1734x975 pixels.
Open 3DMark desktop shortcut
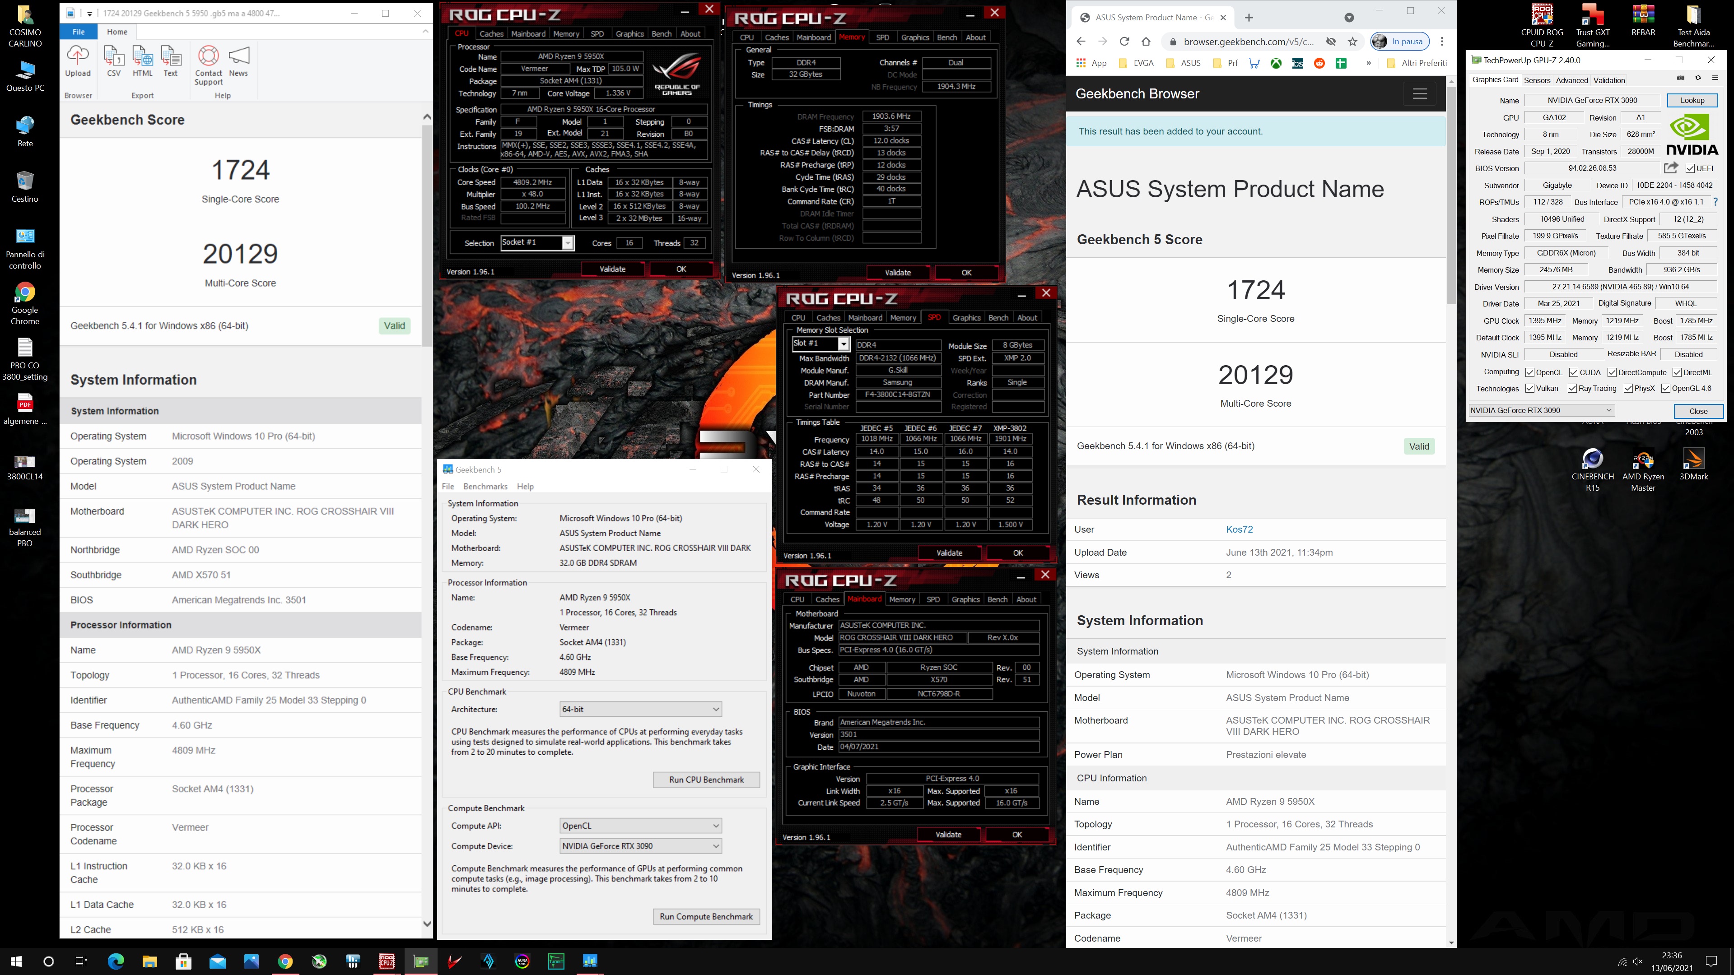[x=1694, y=465]
